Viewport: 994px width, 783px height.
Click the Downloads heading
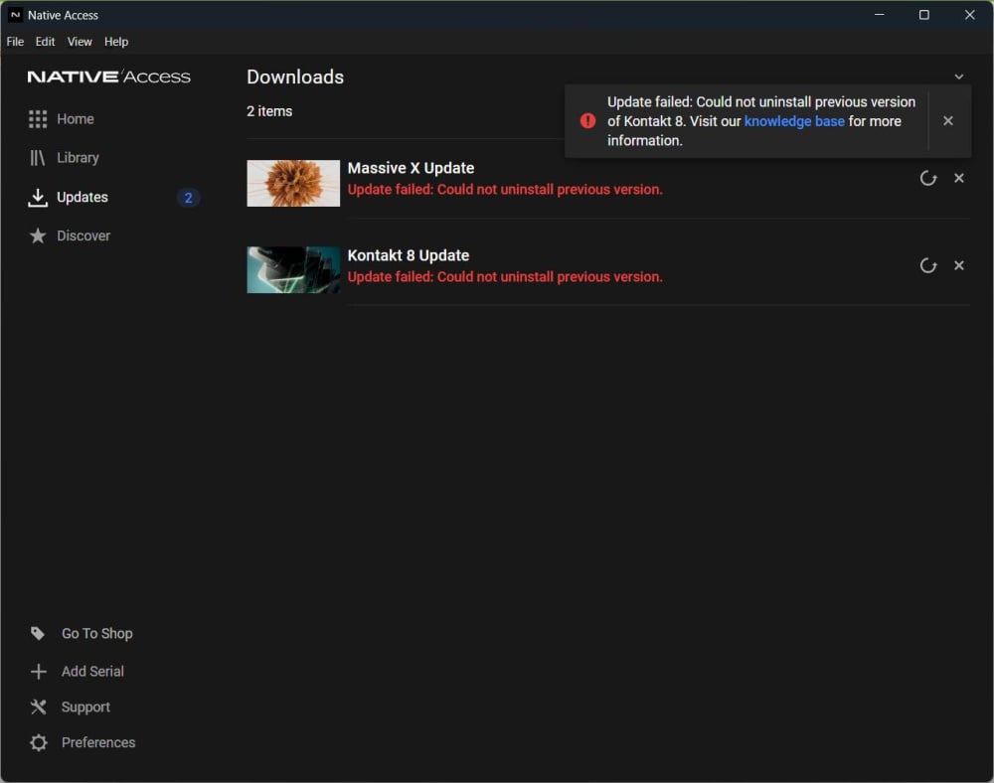point(295,77)
